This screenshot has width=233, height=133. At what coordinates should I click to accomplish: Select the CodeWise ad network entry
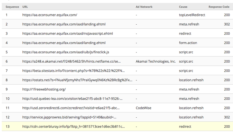pos(143,108)
